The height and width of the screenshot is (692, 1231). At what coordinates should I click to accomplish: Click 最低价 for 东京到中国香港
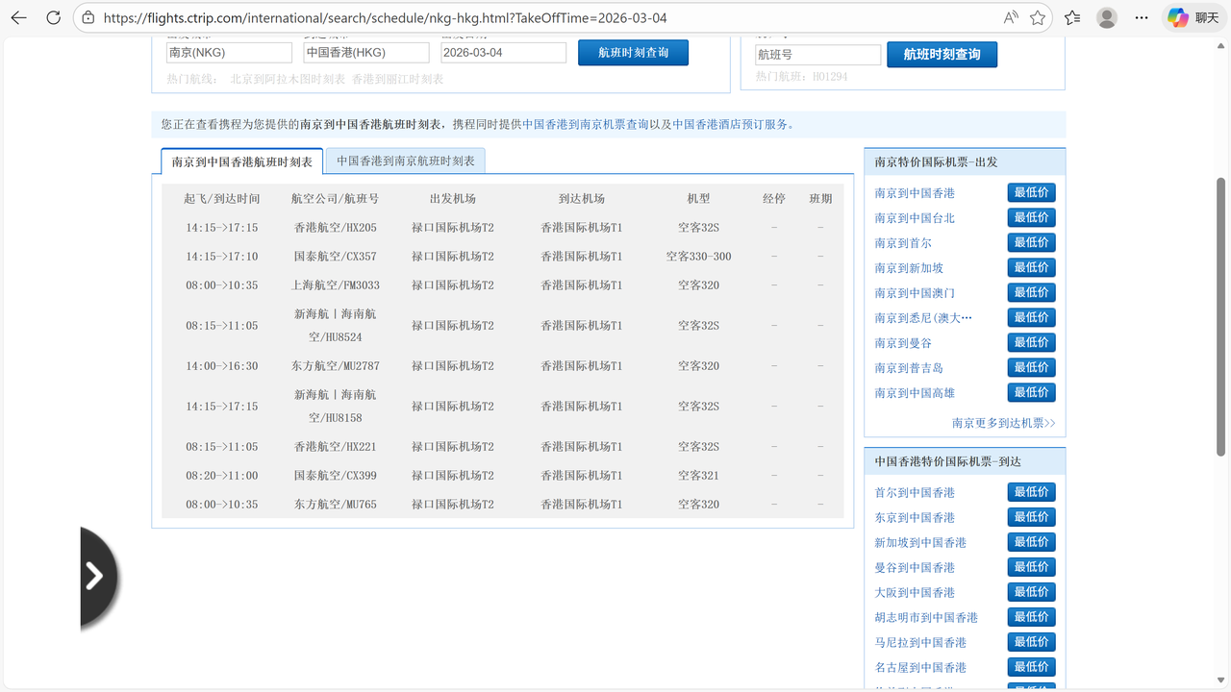tap(1032, 517)
